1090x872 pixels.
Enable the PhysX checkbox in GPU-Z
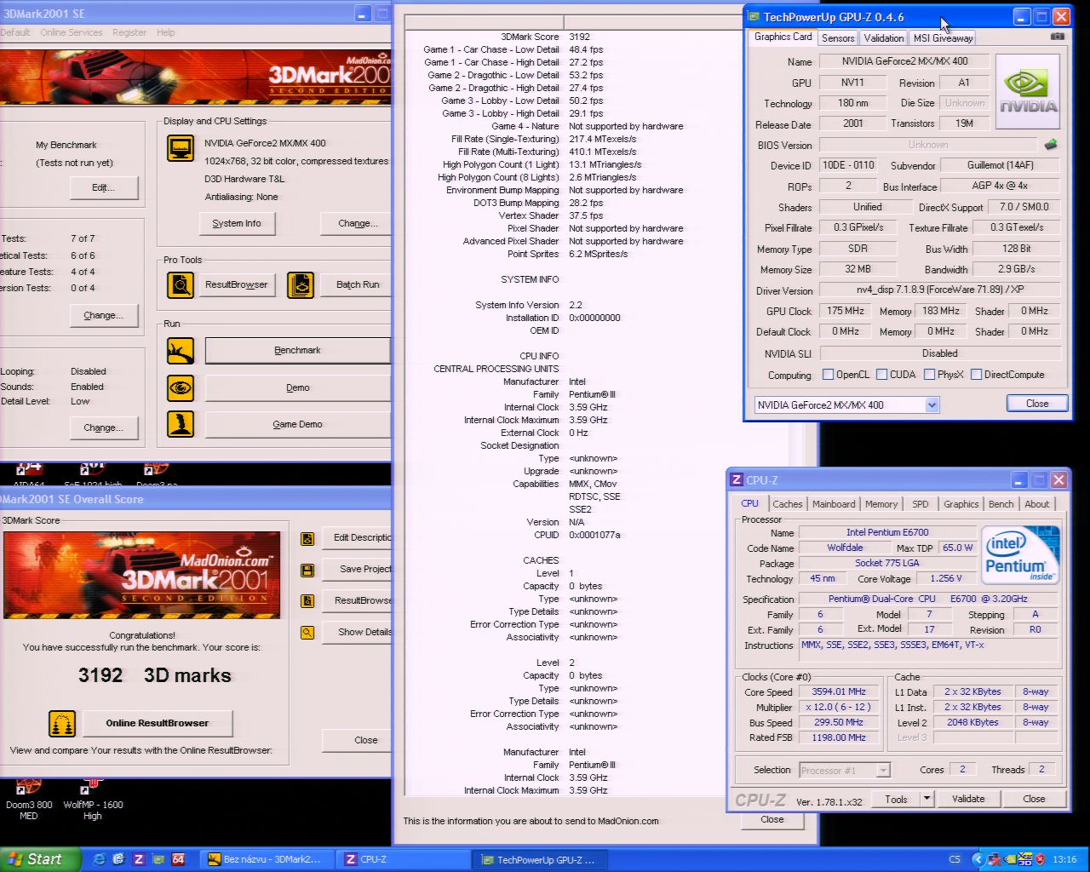point(930,375)
